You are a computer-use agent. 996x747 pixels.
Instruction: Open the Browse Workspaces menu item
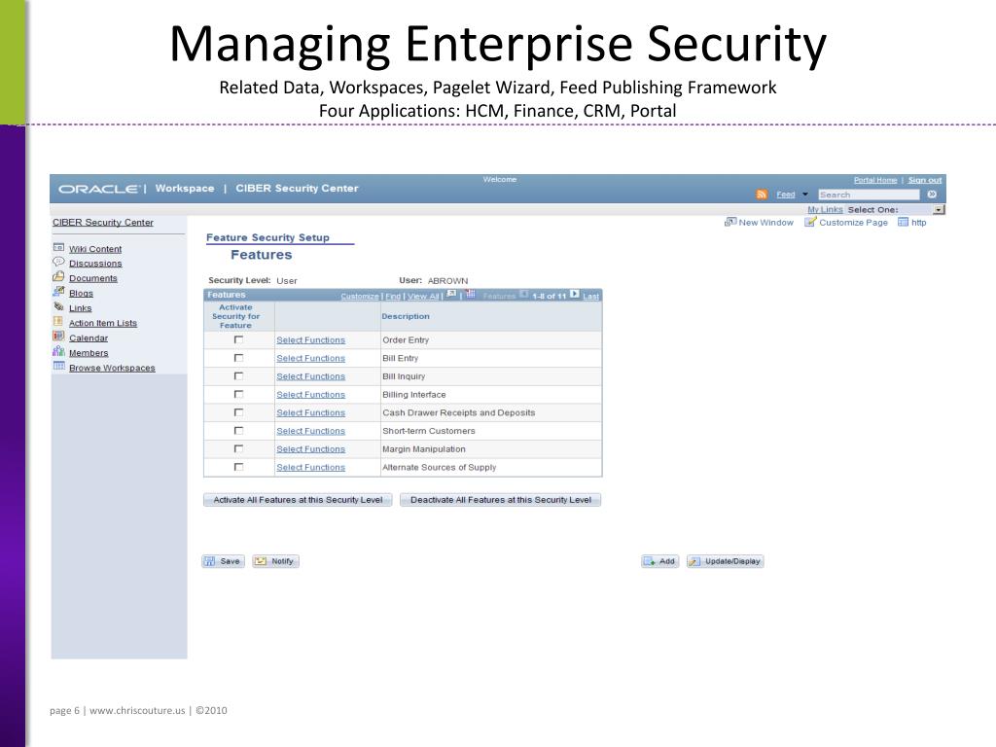pos(112,368)
